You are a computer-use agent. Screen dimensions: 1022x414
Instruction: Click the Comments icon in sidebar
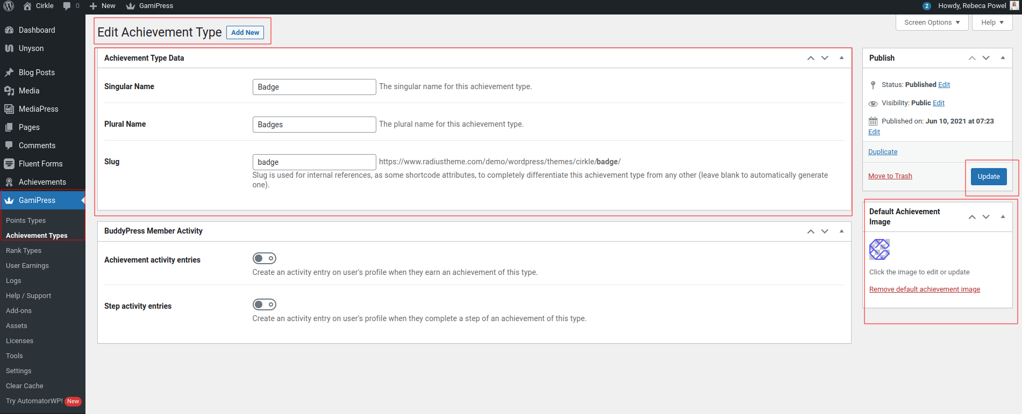click(x=9, y=146)
